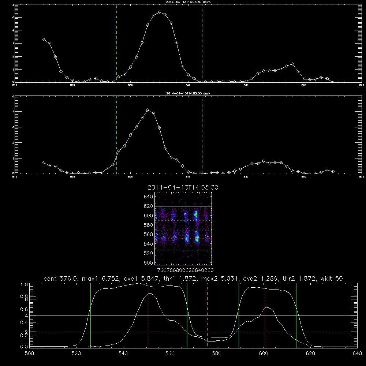
Task: Click the spectrogram y-axis label 620
Action: coord(149,206)
